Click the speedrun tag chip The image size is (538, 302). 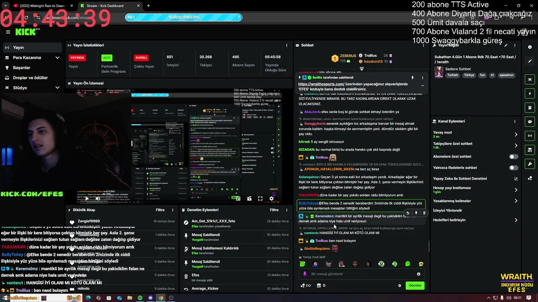(506, 75)
